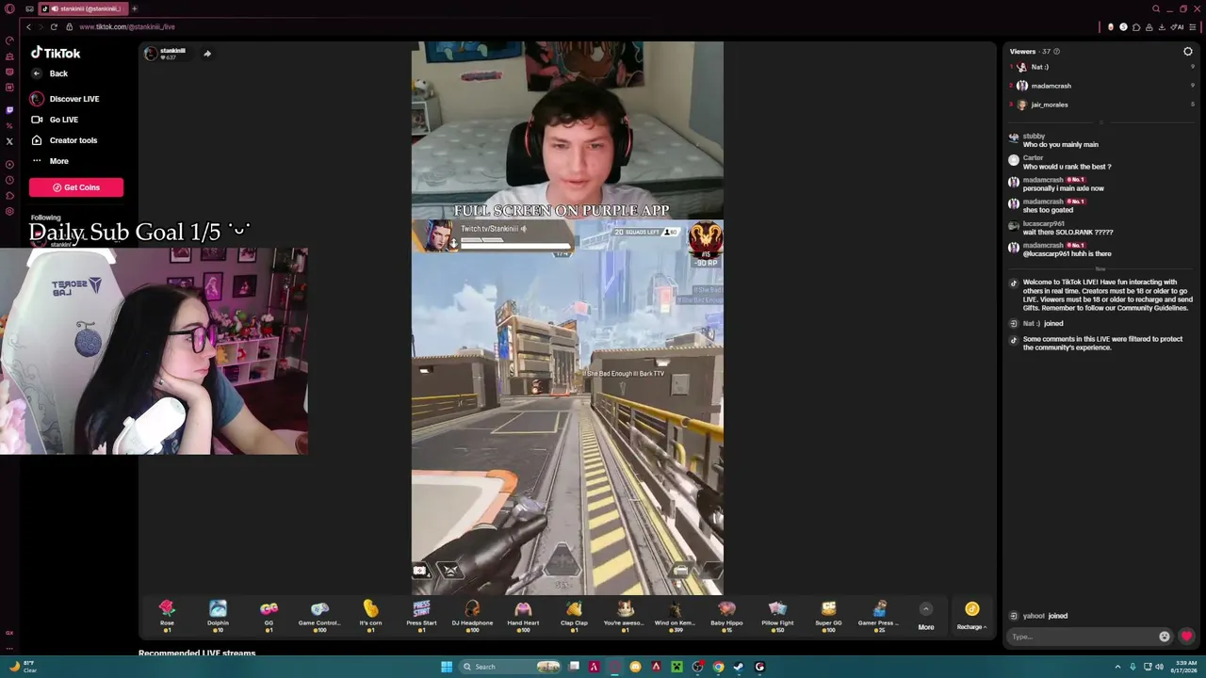1206x678 pixels.
Task: Go back in browser history
Action: tap(28, 26)
